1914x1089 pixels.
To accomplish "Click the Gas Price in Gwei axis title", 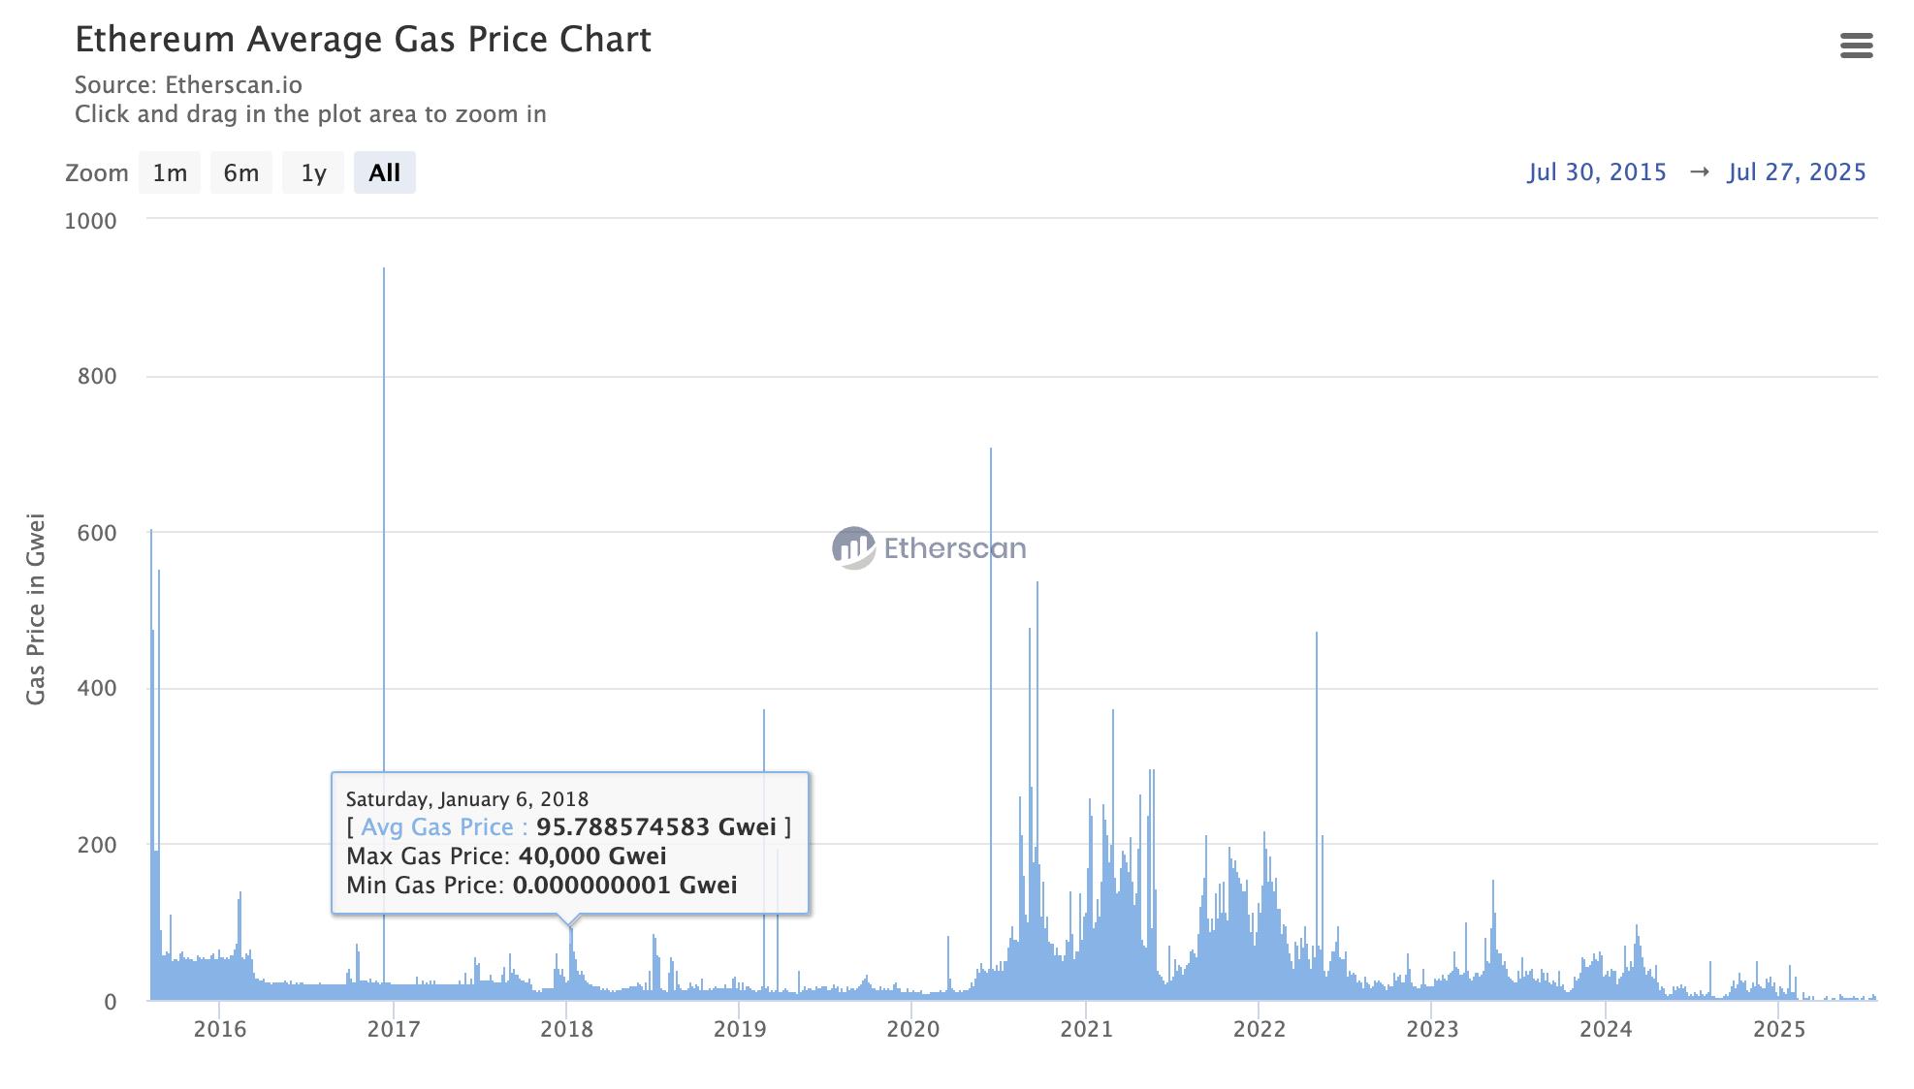I will coord(37,607).
